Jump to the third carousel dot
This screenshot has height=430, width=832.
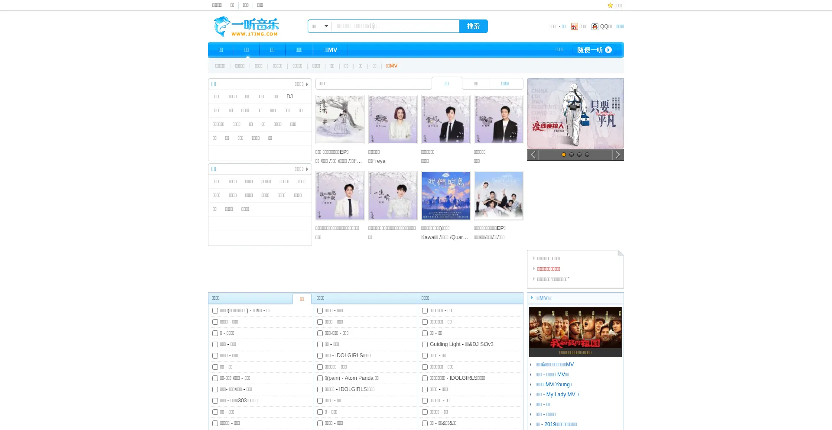coord(579,155)
